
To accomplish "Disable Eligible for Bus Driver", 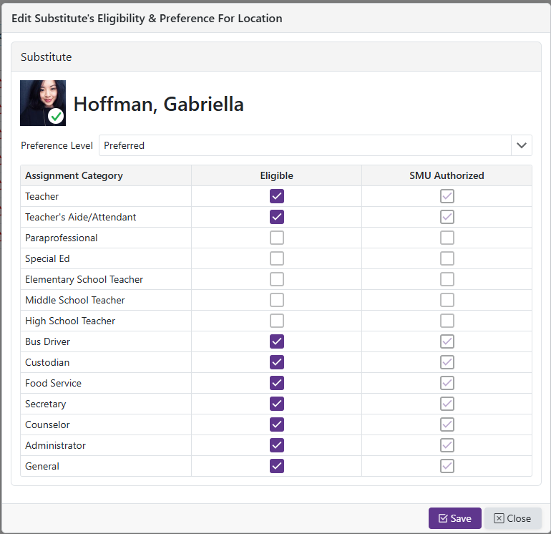I will [277, 341].
